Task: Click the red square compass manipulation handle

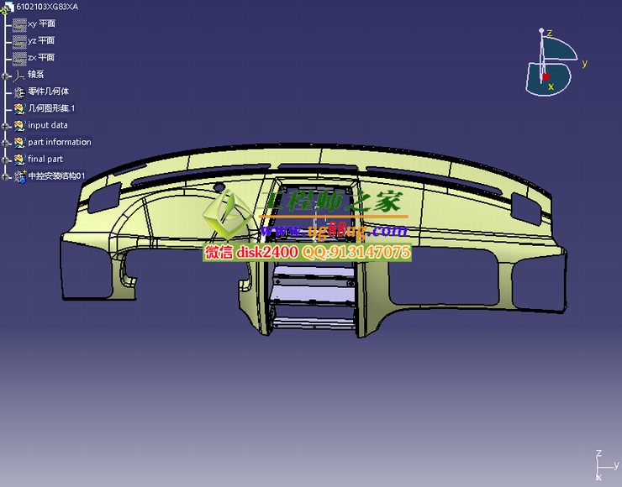Action: click(546, 76)
